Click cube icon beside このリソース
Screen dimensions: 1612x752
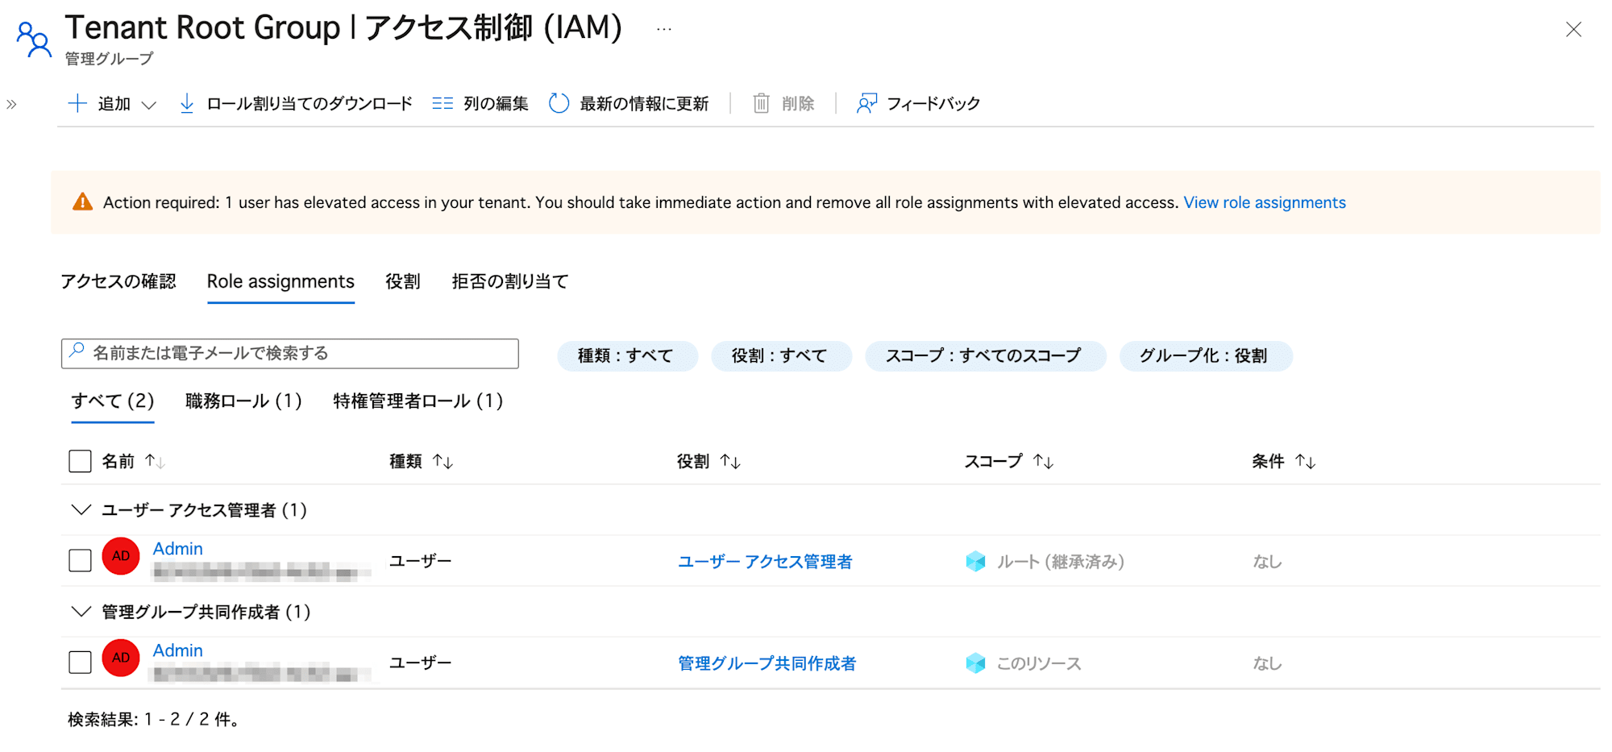click(x=975, y=663)
